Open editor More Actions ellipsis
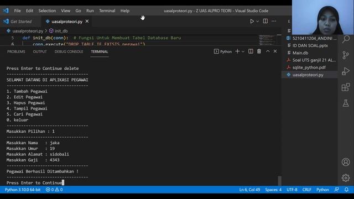This screenshot has height=199, width=354. tap(274, 21)
